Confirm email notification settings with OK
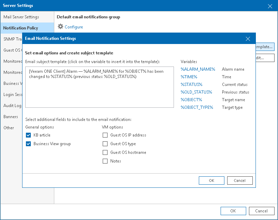 (x=211, y=180)
